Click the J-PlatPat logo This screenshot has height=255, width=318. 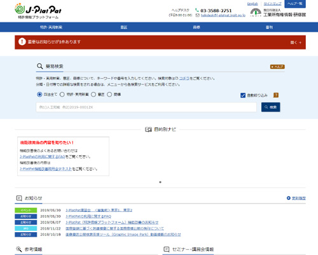click(x=38, y=11)
